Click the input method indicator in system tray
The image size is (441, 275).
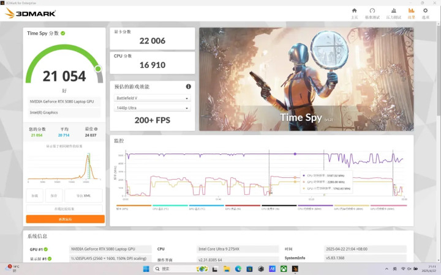pos(394,269)
